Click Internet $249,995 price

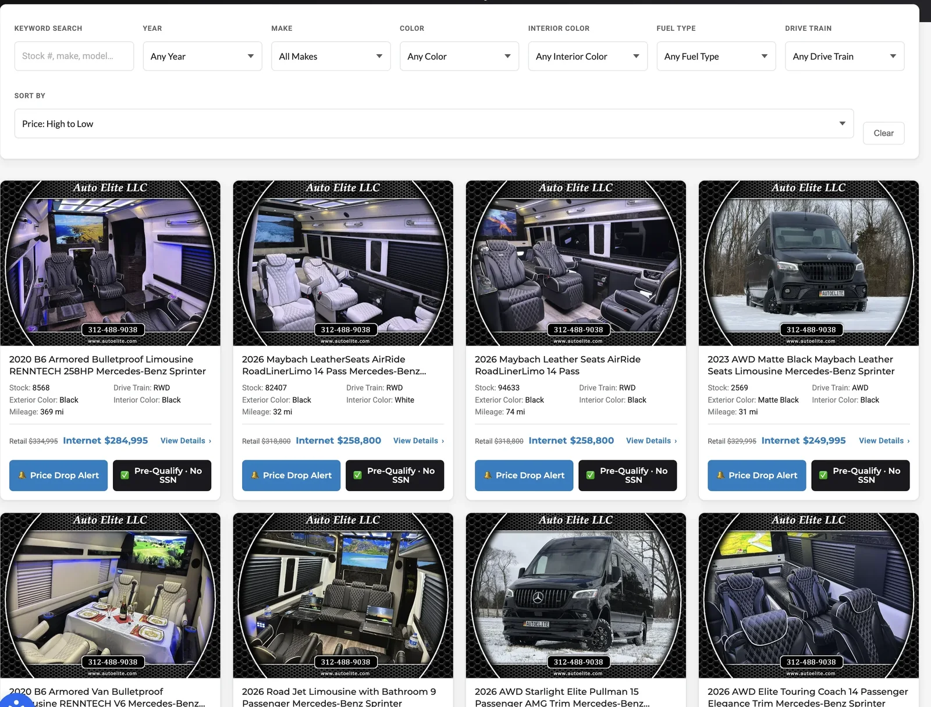click(804, 440)
